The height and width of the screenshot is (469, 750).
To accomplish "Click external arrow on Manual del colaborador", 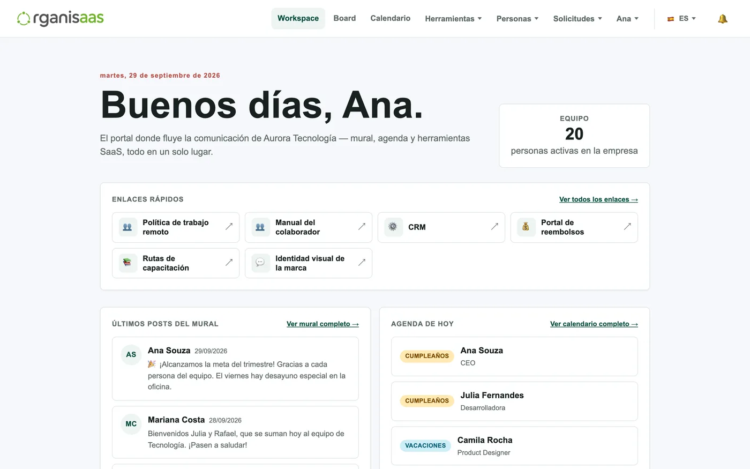I will pos(362,227).
